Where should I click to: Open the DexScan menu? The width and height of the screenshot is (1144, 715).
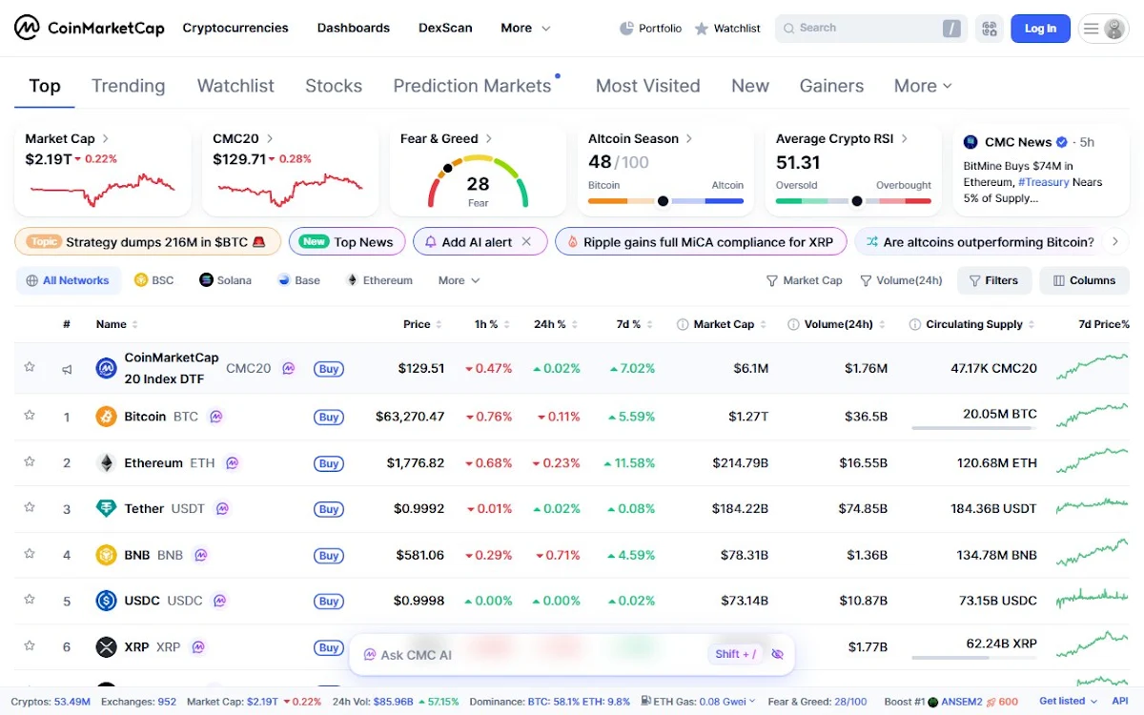click(x=445, y=29)
